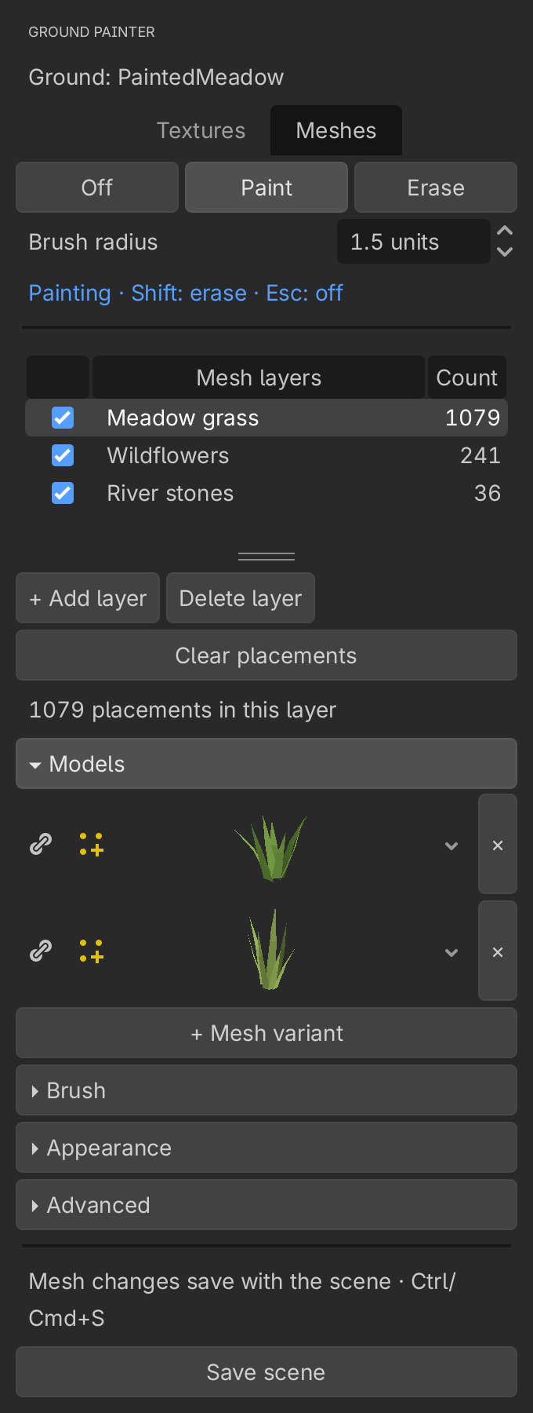533x1413 pixels.
Task: Increase brush radius with up arrow
Action: point(506,231)
